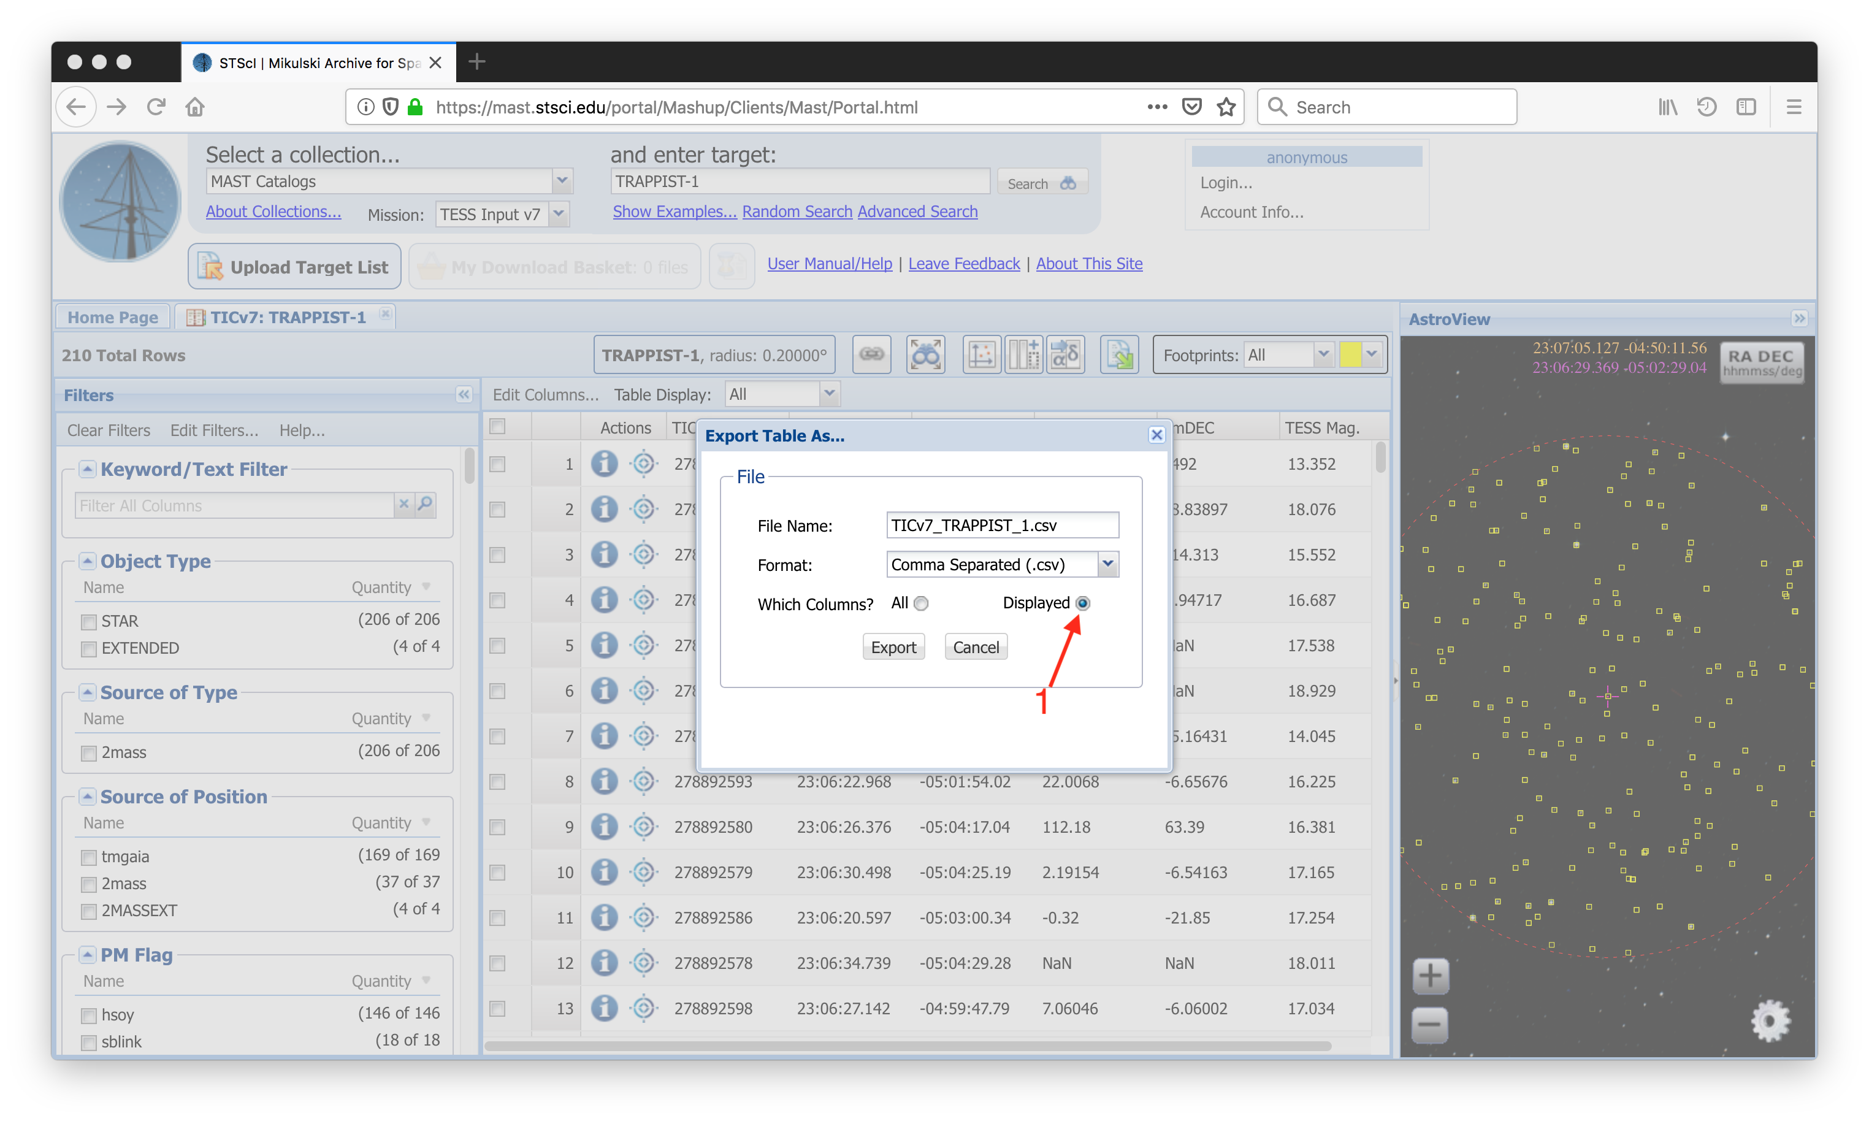The image size is (1869, 1121).
Task: Click Clear Filters in the Filters panel
Action: [x=109, y=430]
